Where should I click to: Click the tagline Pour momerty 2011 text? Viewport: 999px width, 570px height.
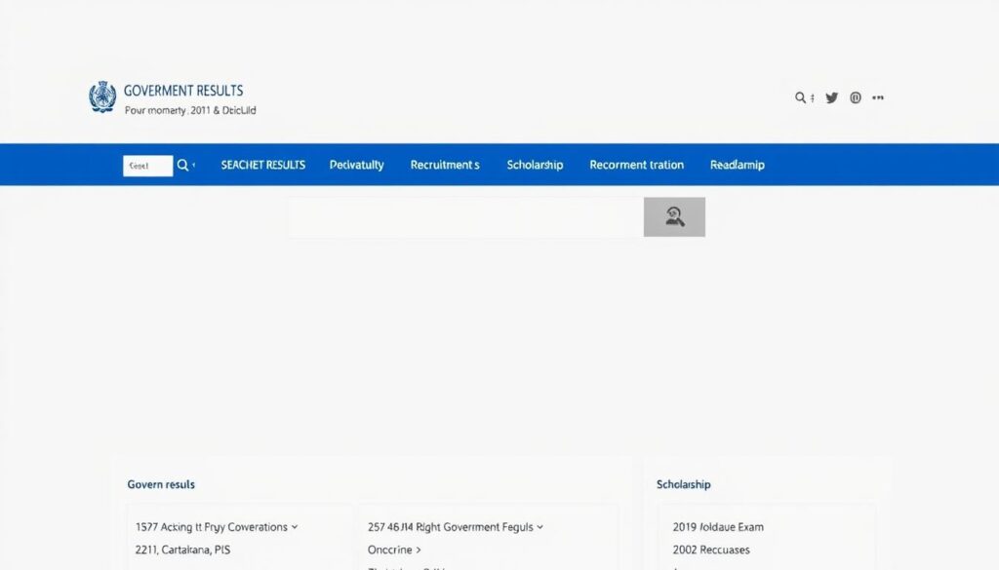click(190, 110)
